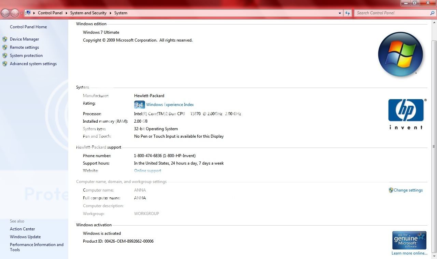This screenshot has width=437, height=259.
Task: Click Change settings for computer name
Action: 408,190
